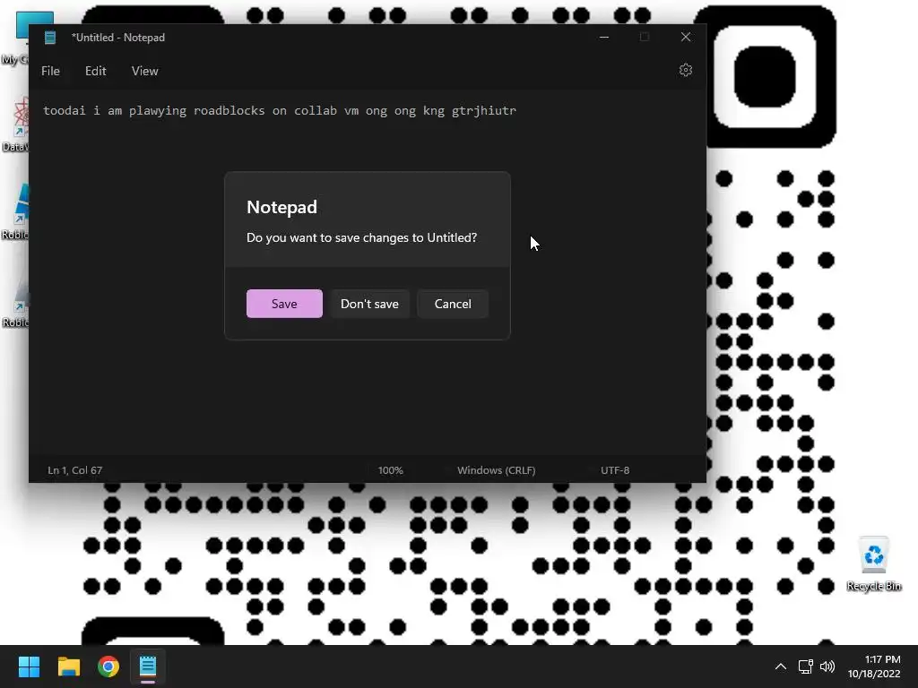Open the View menu in Notepad
Image resolution: width=918 pixels, height=688 pixels.
[144, 71]
